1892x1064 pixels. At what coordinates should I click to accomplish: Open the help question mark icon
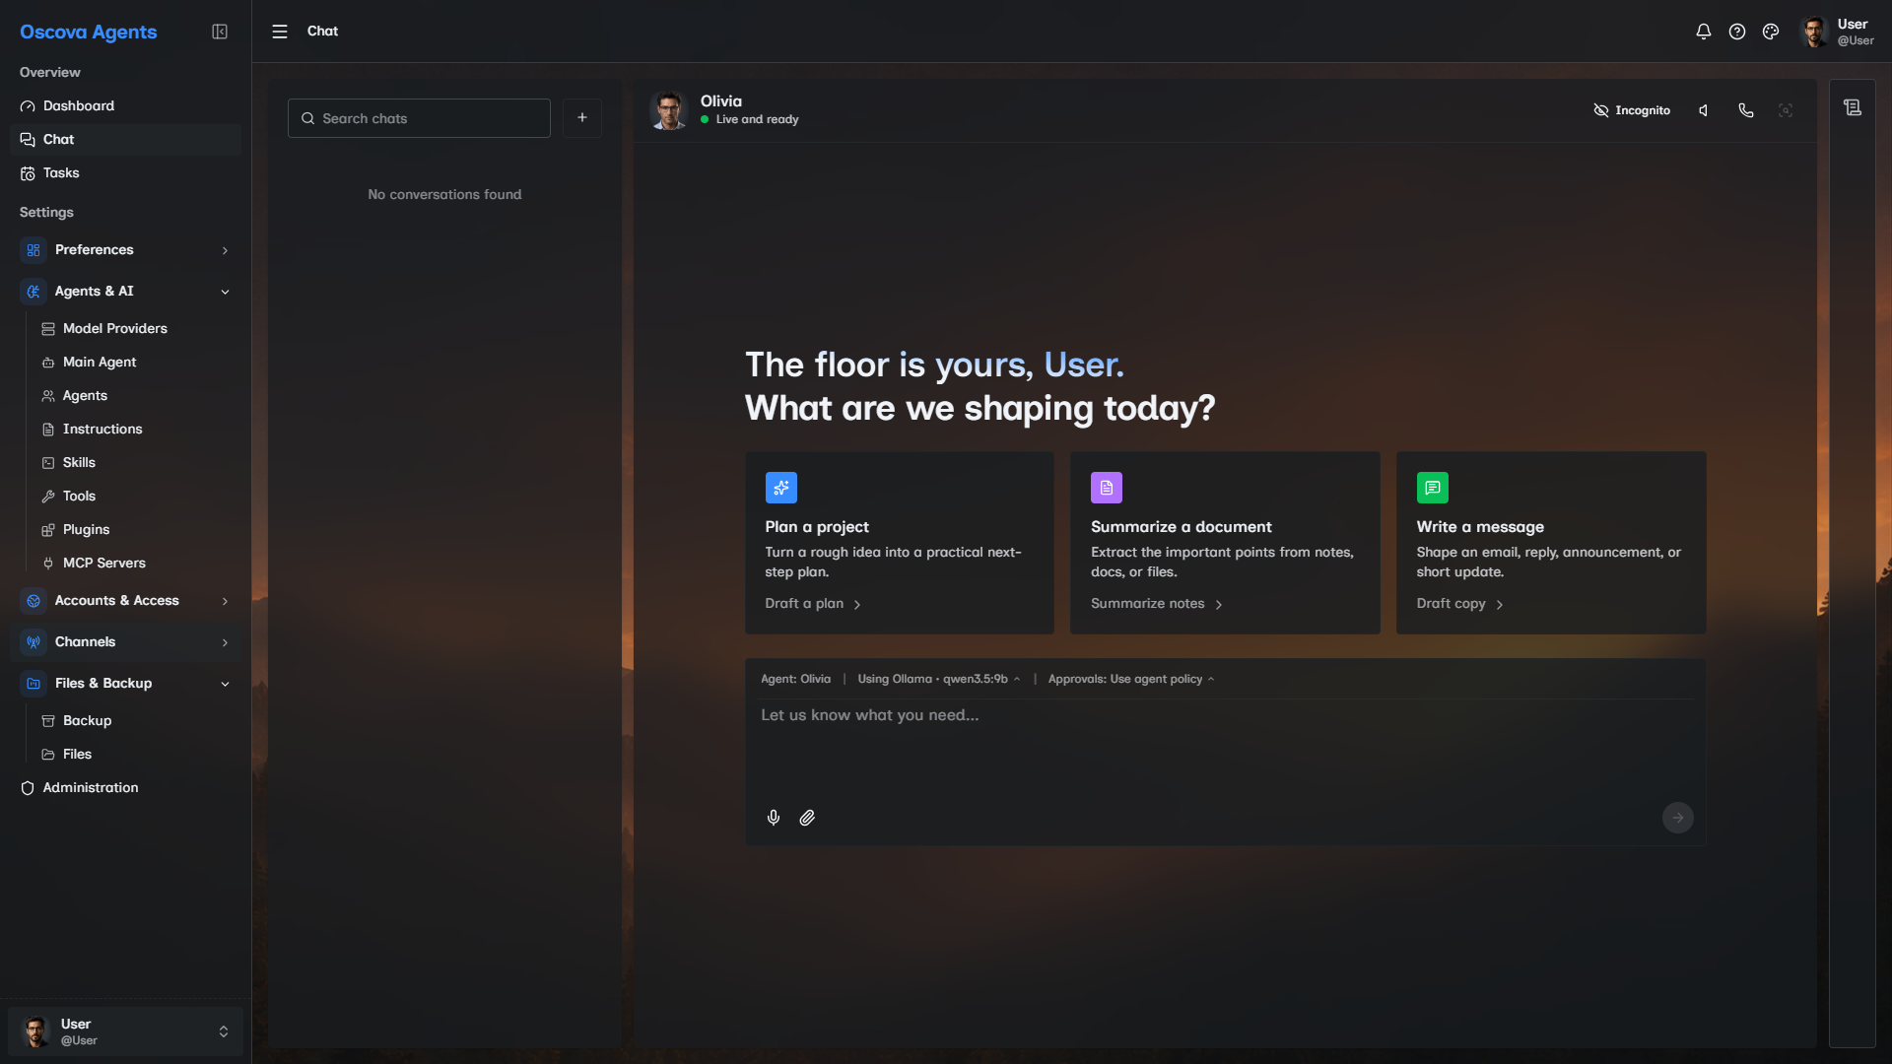pos(1737,32)
